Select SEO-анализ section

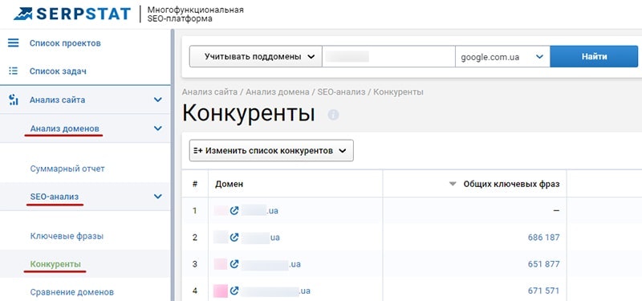pos(54,197)
